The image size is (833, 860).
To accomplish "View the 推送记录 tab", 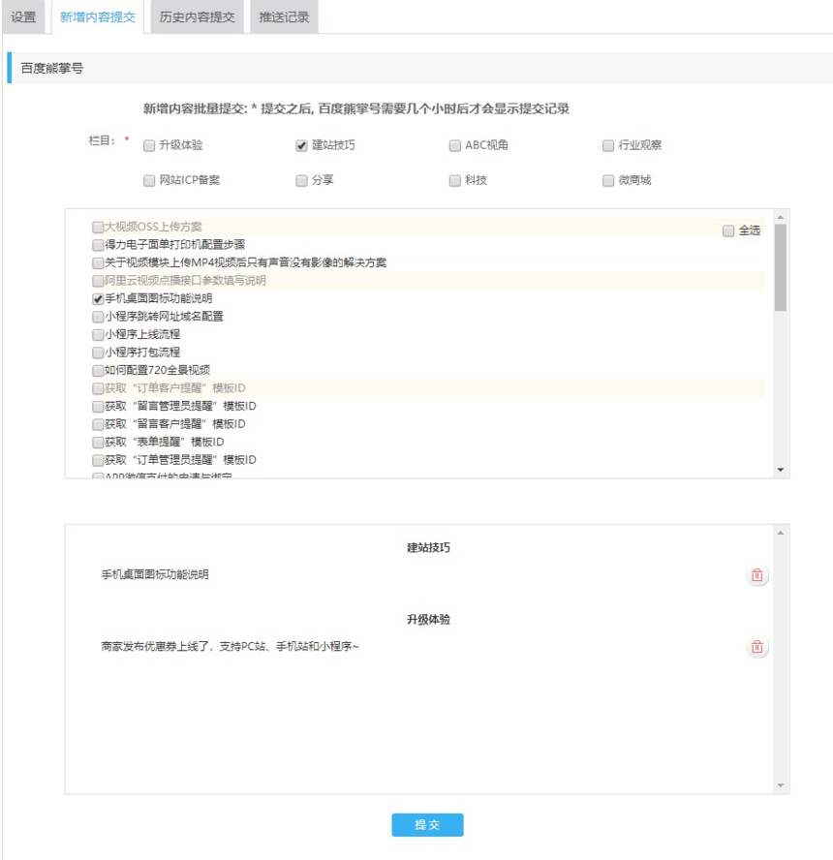I will click(x=284, y=17).
